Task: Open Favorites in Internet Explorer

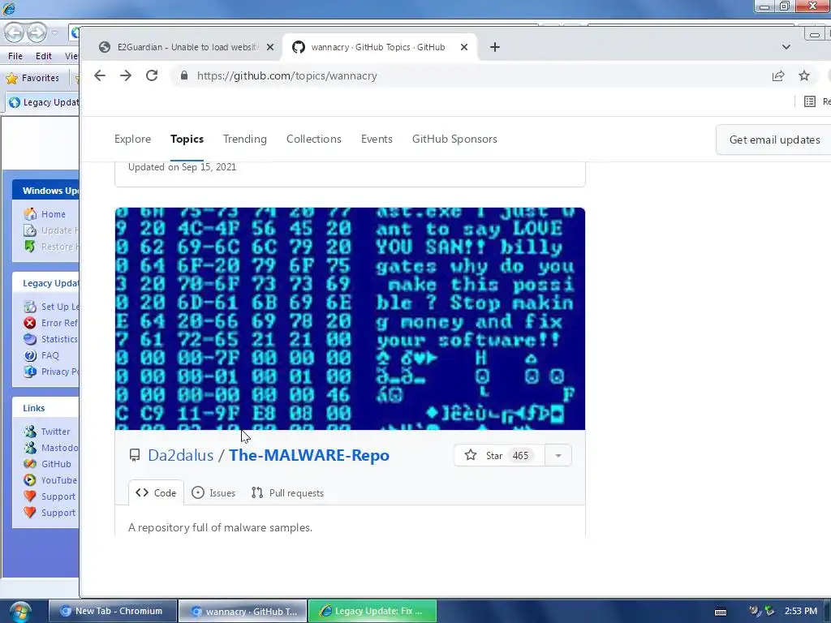Action: (32, 78)
